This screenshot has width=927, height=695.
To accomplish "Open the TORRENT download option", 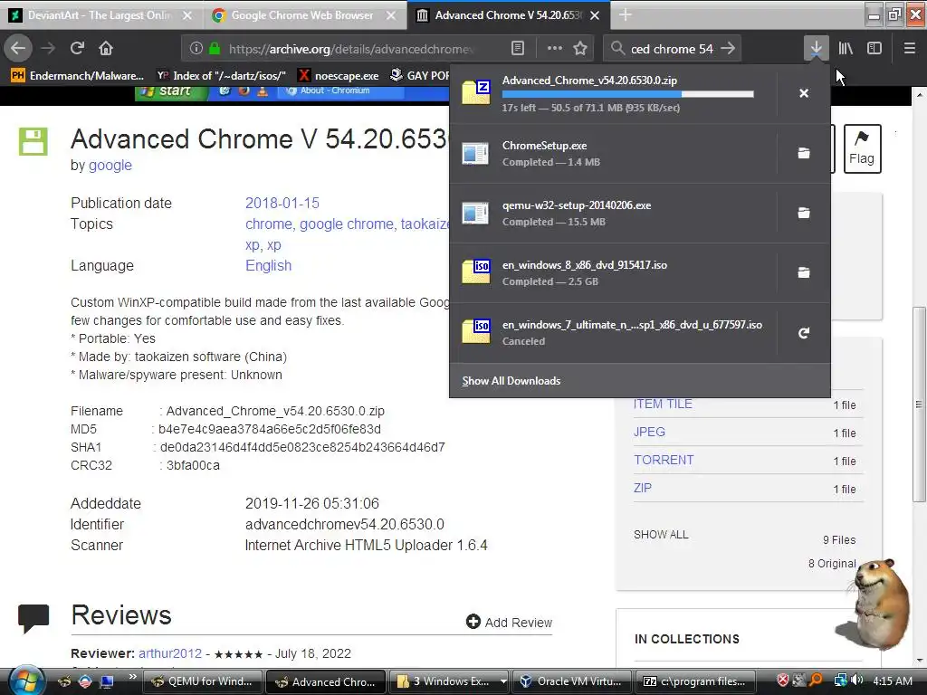I will click(664, 460).
